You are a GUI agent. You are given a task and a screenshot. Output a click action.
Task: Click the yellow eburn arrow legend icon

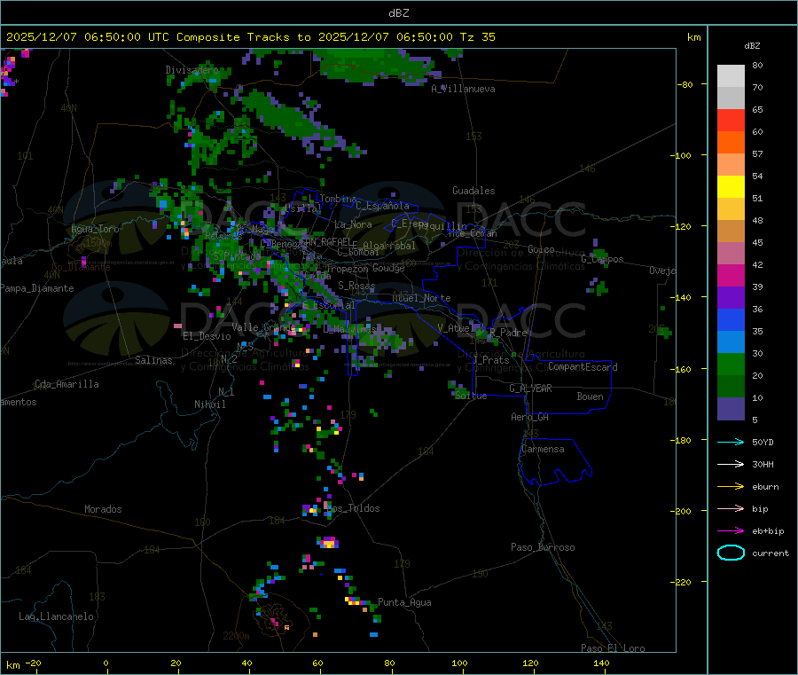tap(731, 486)
